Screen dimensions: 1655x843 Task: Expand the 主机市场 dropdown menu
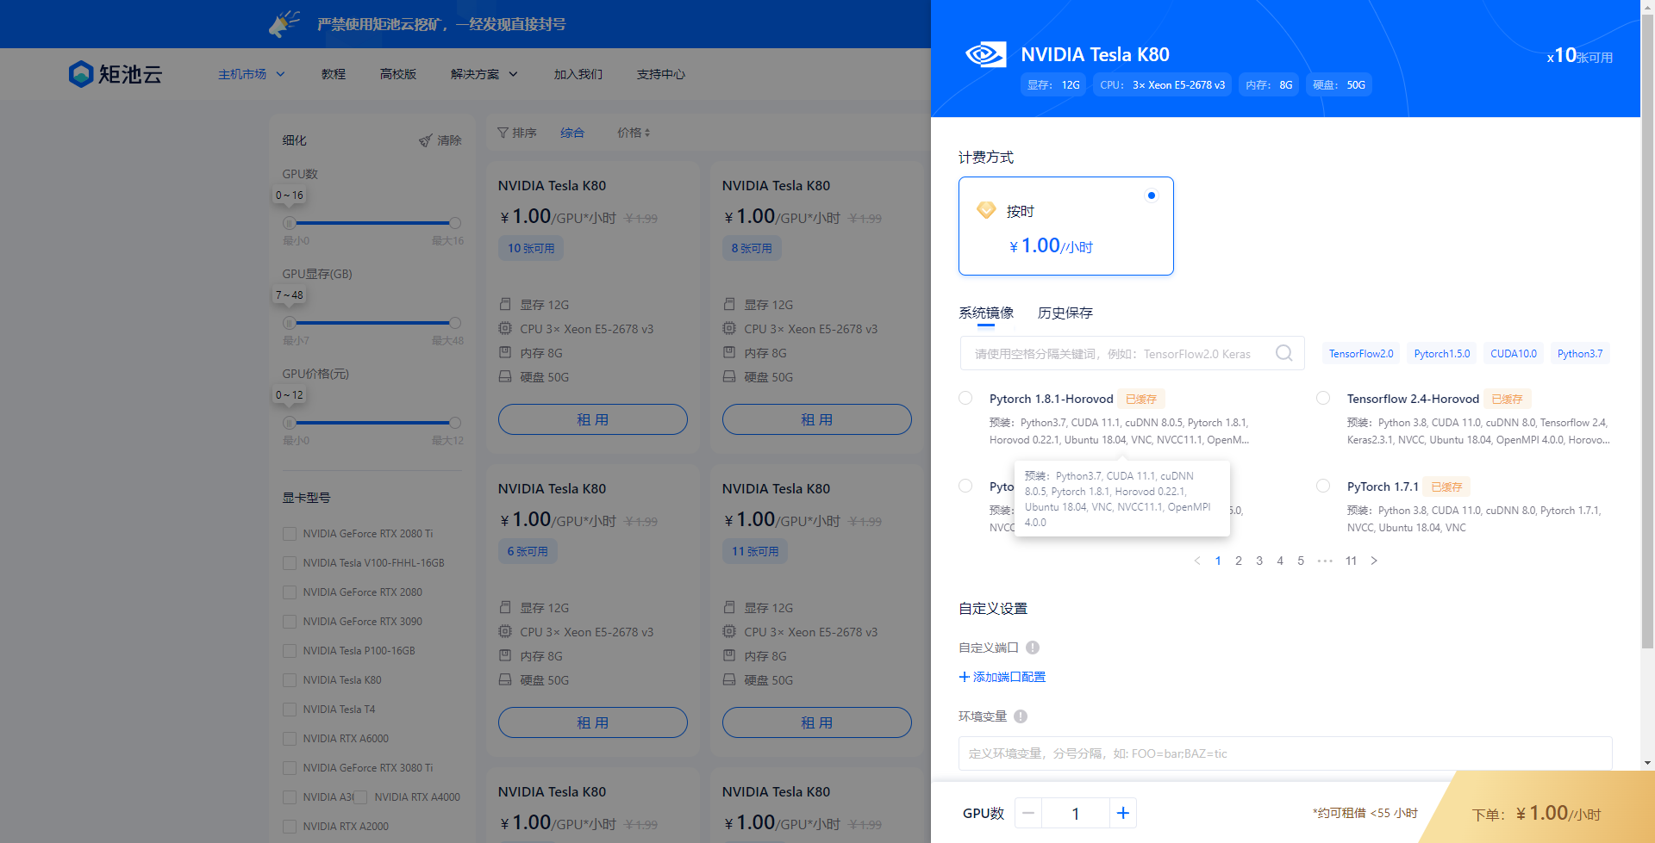coord(251,74)
